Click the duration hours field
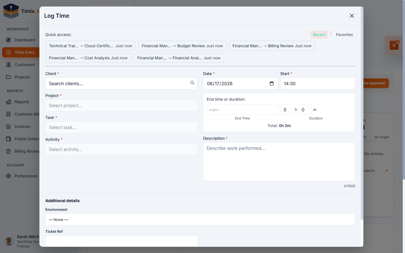 click(x=287, y=110)
